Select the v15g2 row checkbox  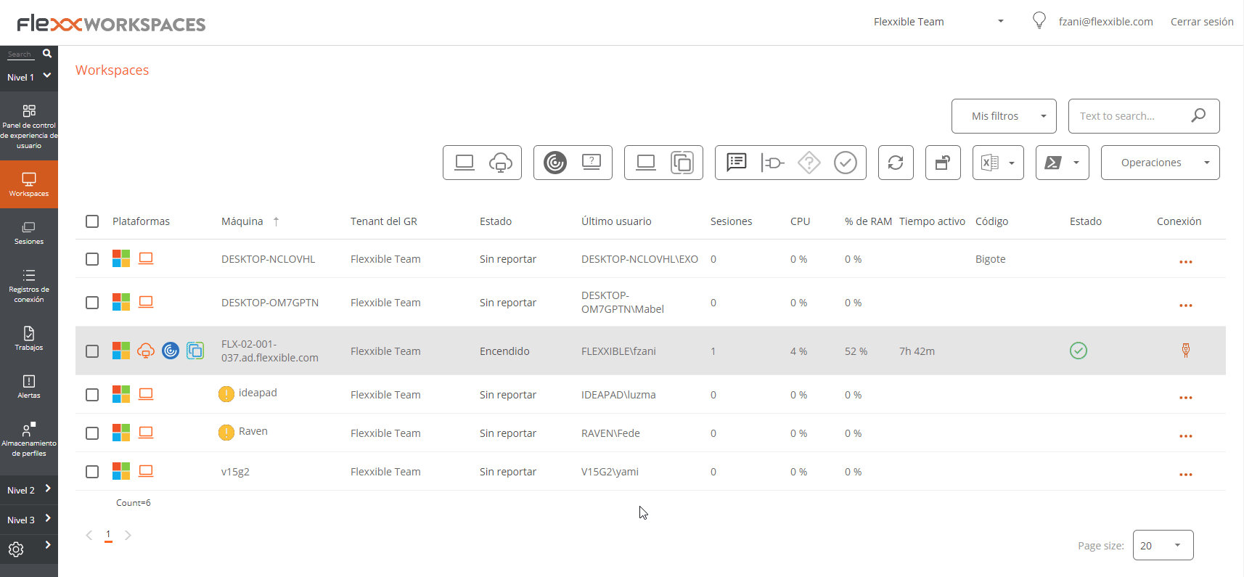point(92,472)
